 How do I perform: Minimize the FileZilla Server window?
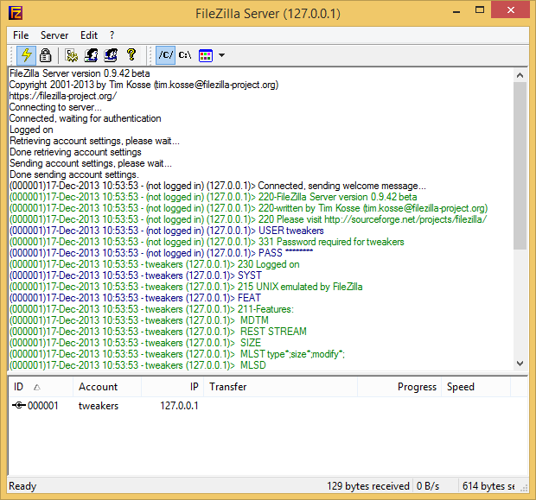point(456,11)
